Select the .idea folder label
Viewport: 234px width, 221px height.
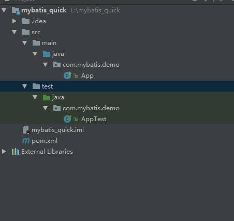coord(39,21)
